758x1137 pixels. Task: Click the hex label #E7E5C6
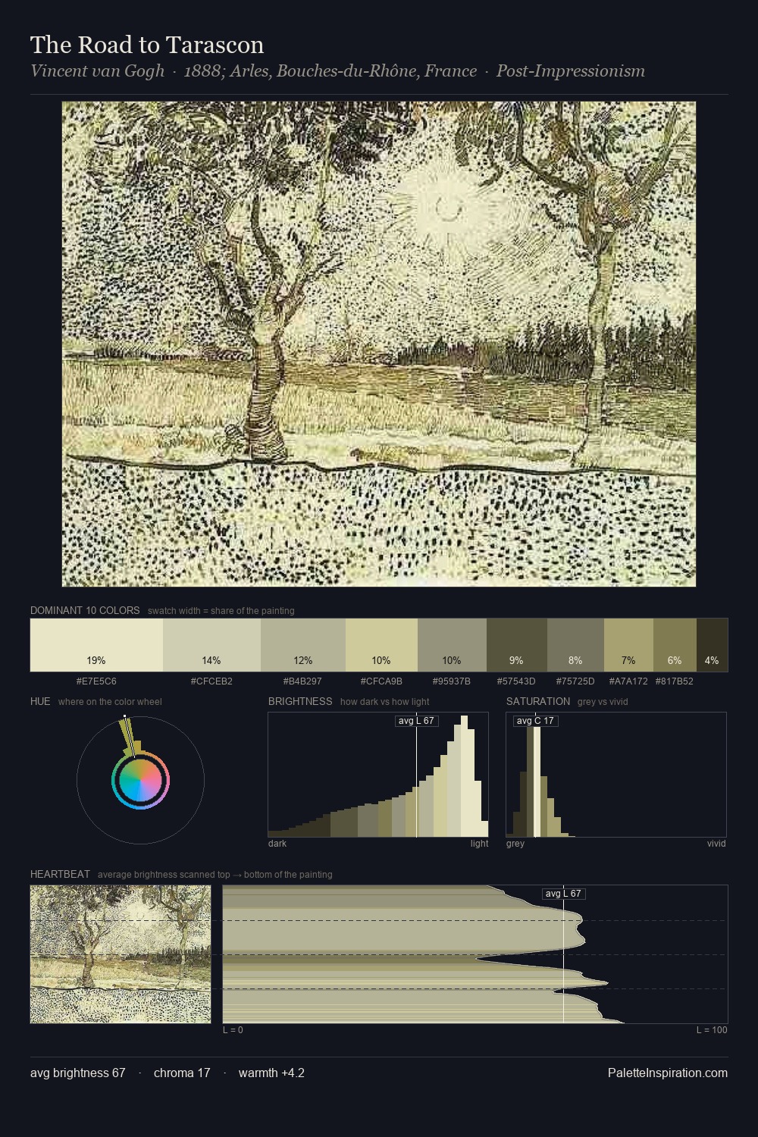click(96, 681)
